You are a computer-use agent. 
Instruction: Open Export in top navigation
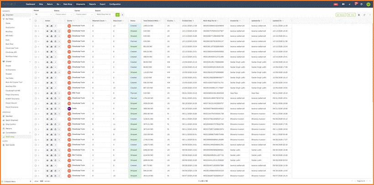(103, 4)
